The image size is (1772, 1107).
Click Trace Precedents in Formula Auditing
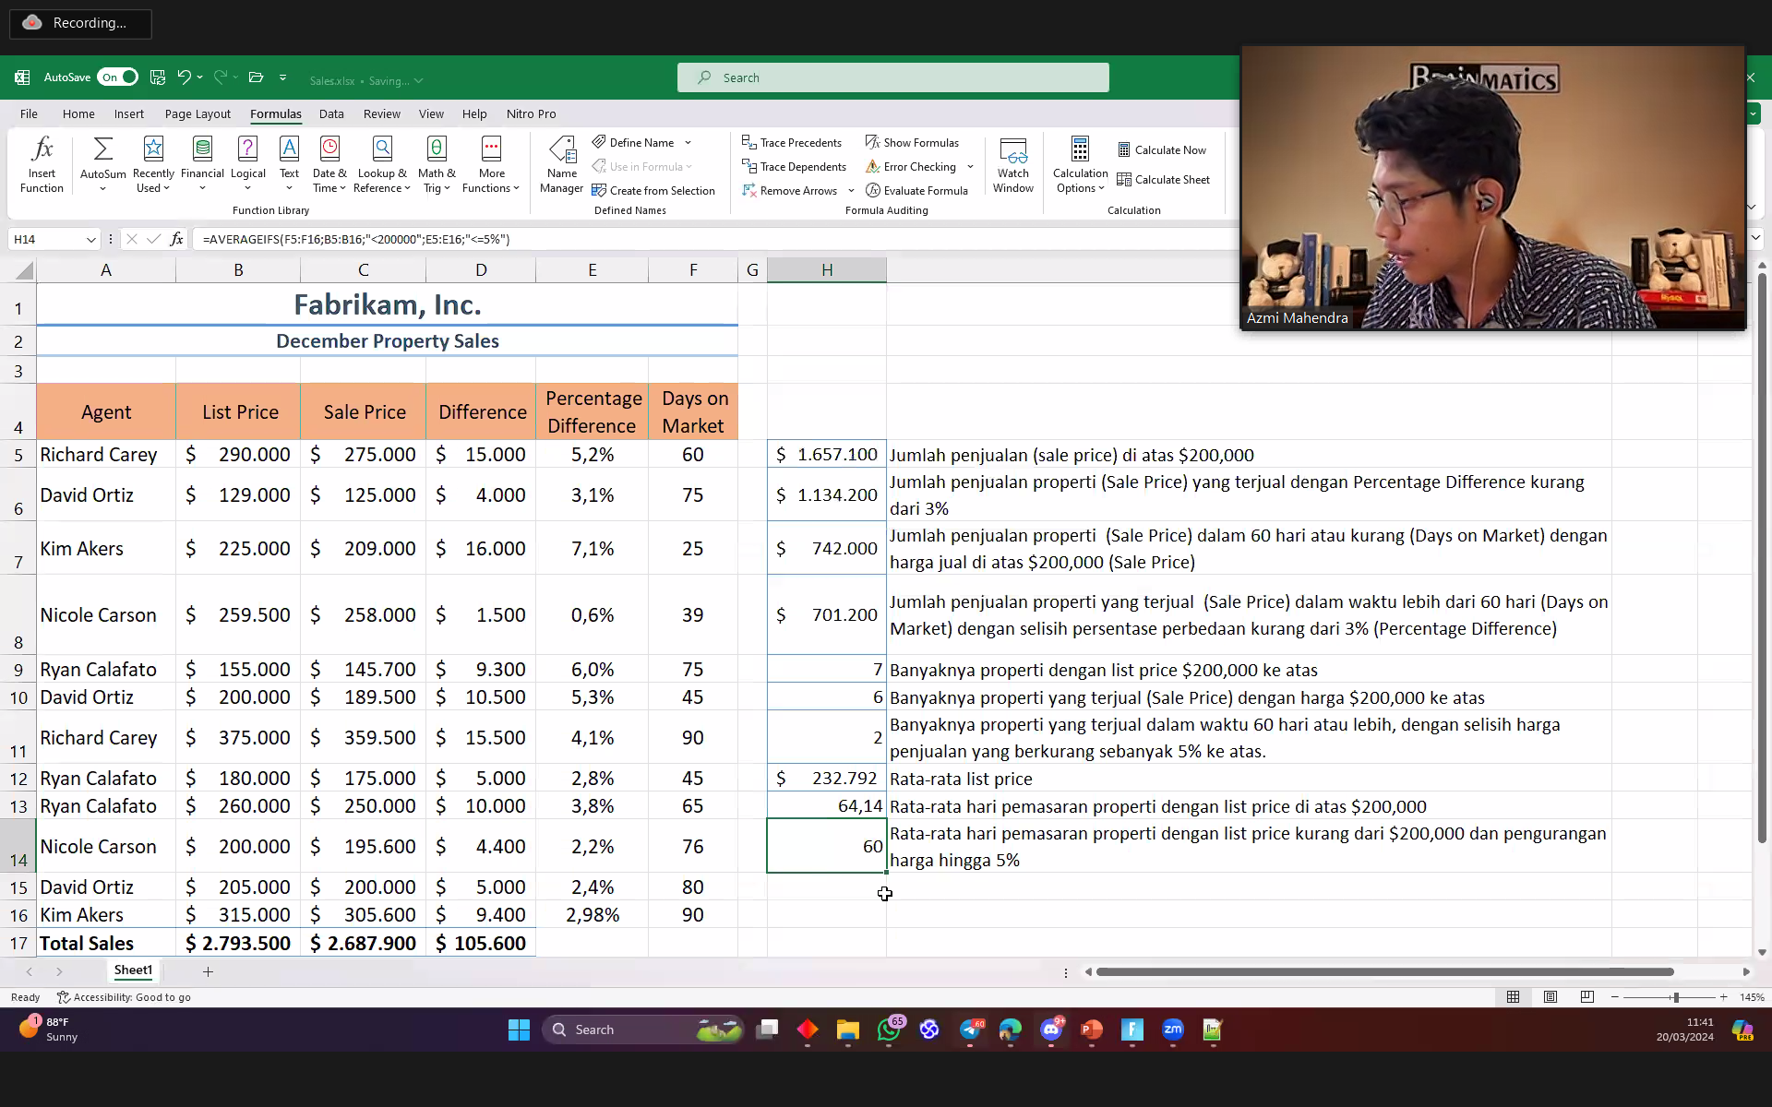(792, 142)
